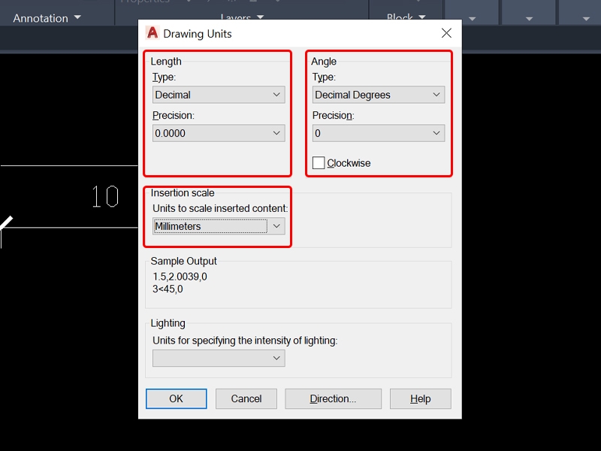This screenshot has height=451, width=601.
Task: Click OK to confirm drawing units
Action: [x=176, y=398]
